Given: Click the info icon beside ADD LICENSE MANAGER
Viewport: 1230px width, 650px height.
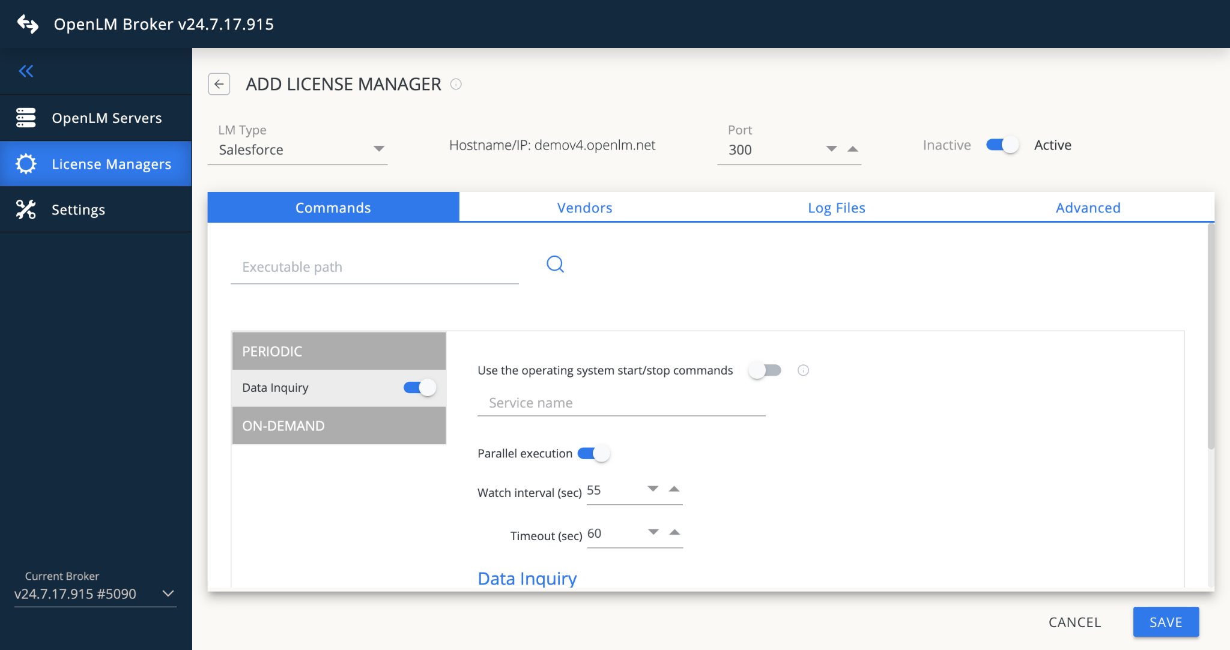Looking at the screenshot, I should (456, 84).
